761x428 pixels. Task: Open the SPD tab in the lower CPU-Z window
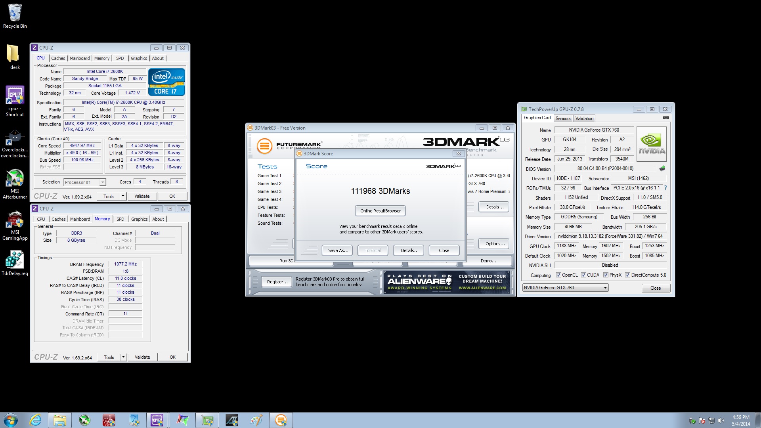120,219
